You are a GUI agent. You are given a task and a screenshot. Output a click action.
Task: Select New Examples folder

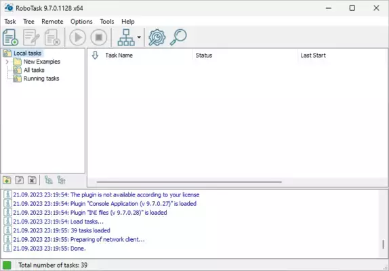click(42, 62)
